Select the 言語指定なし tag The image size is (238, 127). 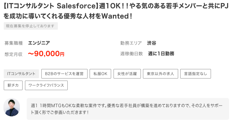196,74
